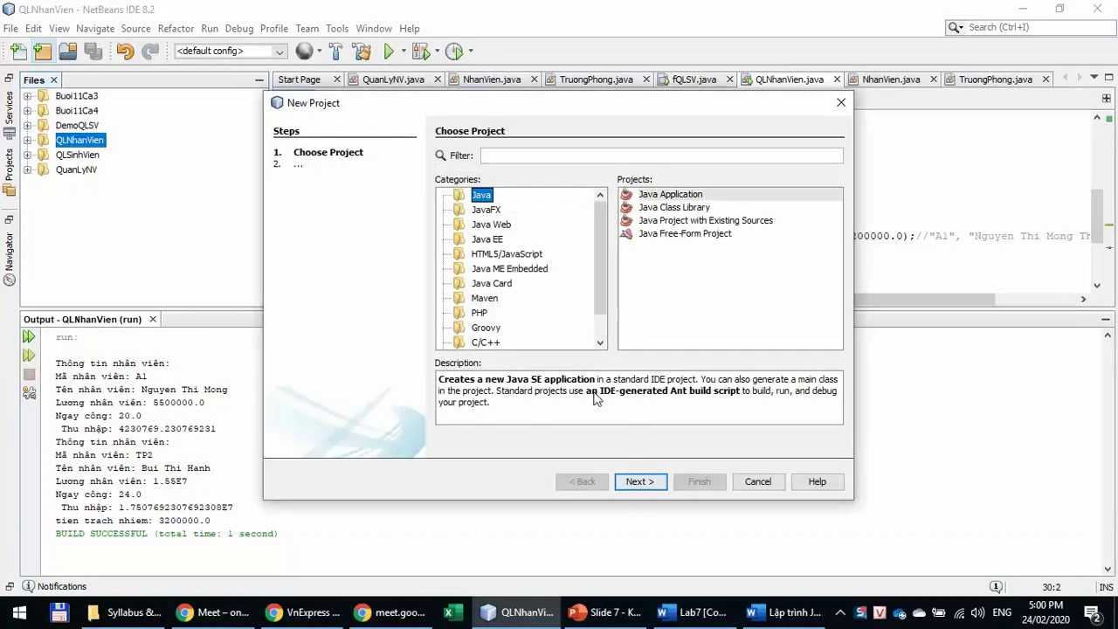The width and height of the screenshot is (1118, 629).
Task: Open the Run Project dropdown arrow
Action: 403,52
